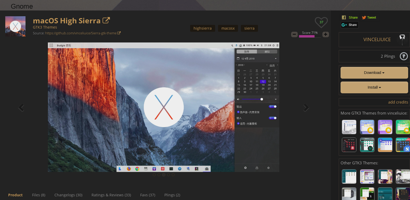The image size is (410, 200).
Task: Click the external link icon after the GitHub source URL
Action: pos(119,33)
